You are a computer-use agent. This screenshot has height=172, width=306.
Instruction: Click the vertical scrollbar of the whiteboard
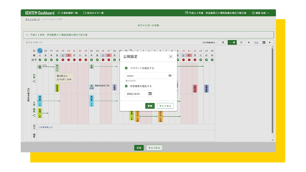coord(273,91)
